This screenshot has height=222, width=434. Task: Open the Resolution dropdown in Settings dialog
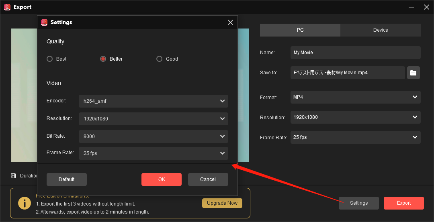[x=154, y=119]
